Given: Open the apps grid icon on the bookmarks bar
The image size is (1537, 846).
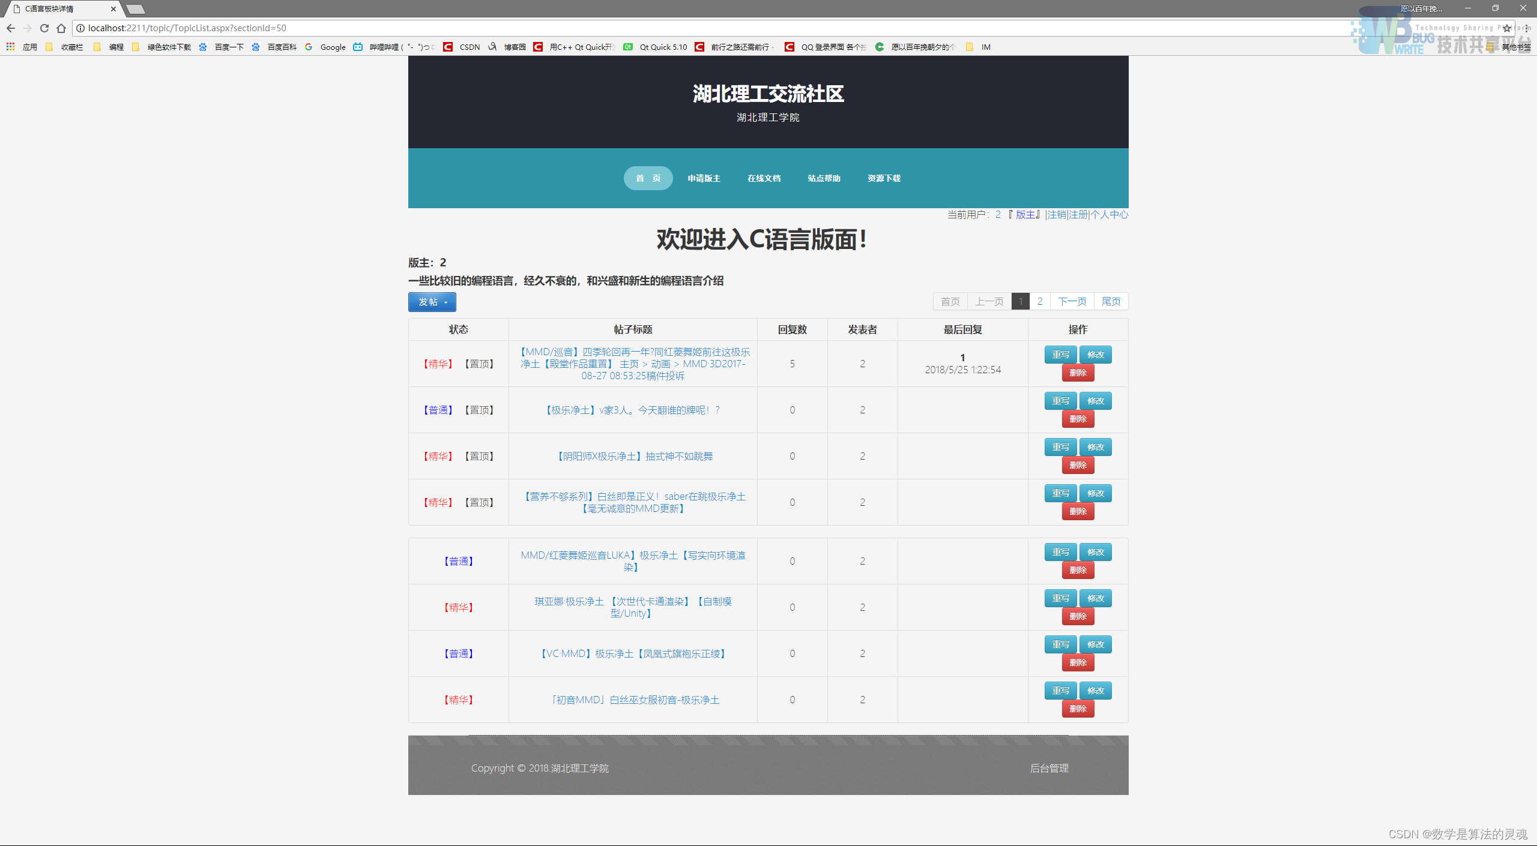Looking at the screenshot, I should coord(10,47).
